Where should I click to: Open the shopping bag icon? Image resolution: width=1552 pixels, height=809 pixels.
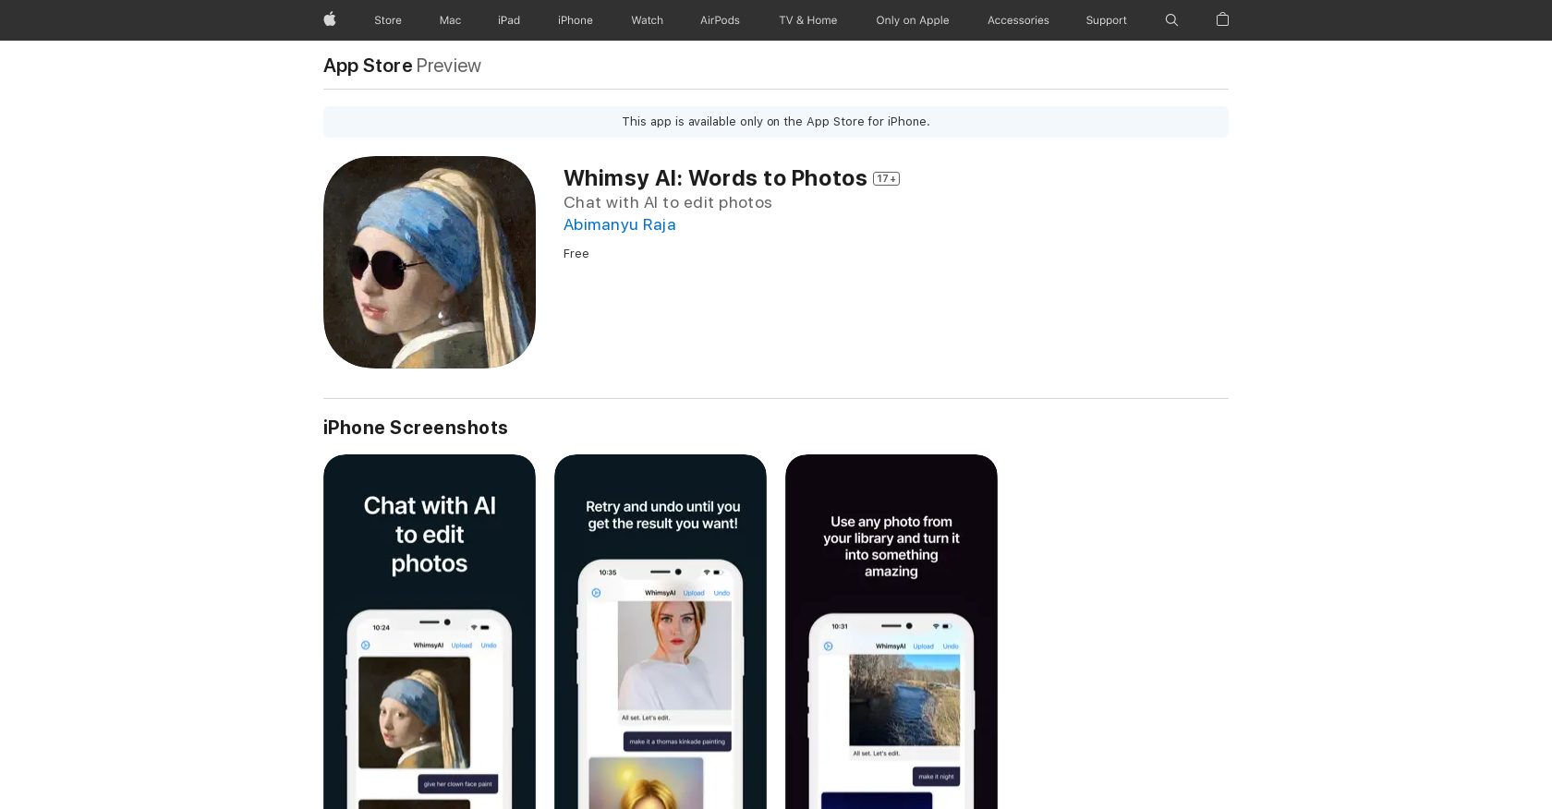click(1222, 19)
